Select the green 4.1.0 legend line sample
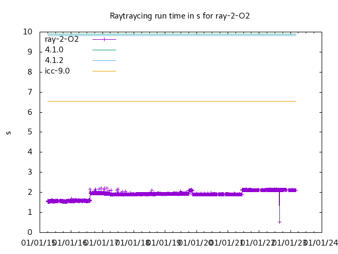Screen dimensions: 338x254 click(104, 50)
